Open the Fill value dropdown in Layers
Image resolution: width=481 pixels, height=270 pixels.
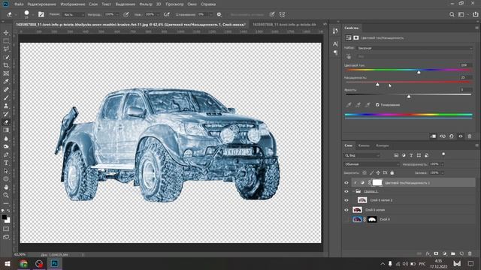click(x=442, y=173)
